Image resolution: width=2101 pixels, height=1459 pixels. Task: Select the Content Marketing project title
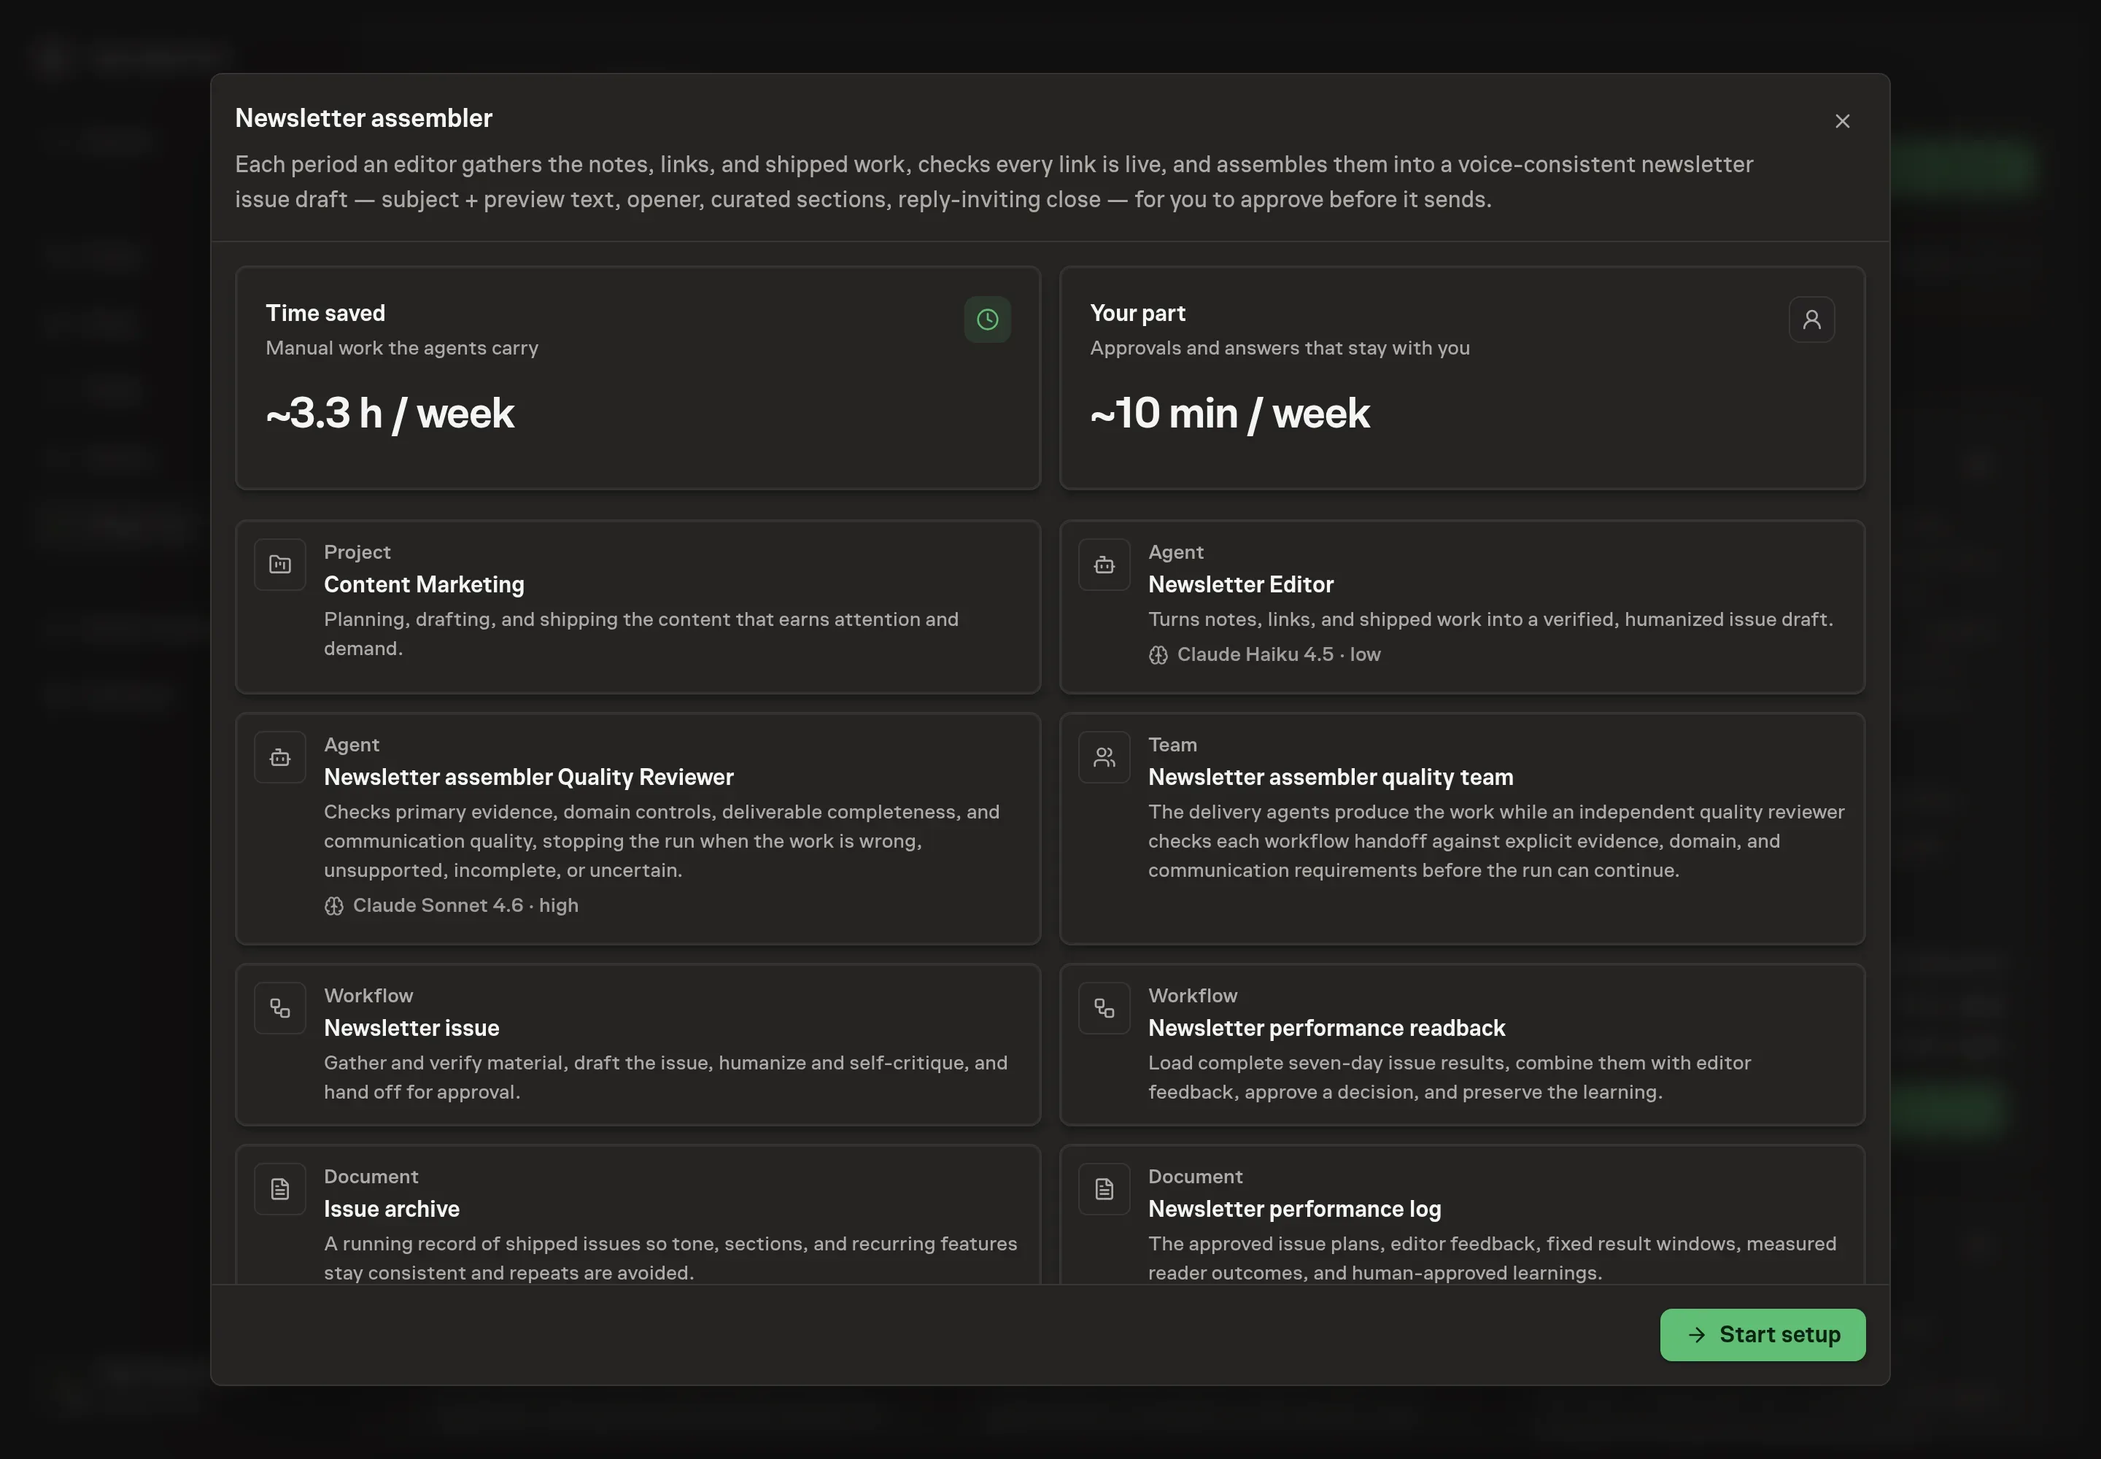click(425, 584)
